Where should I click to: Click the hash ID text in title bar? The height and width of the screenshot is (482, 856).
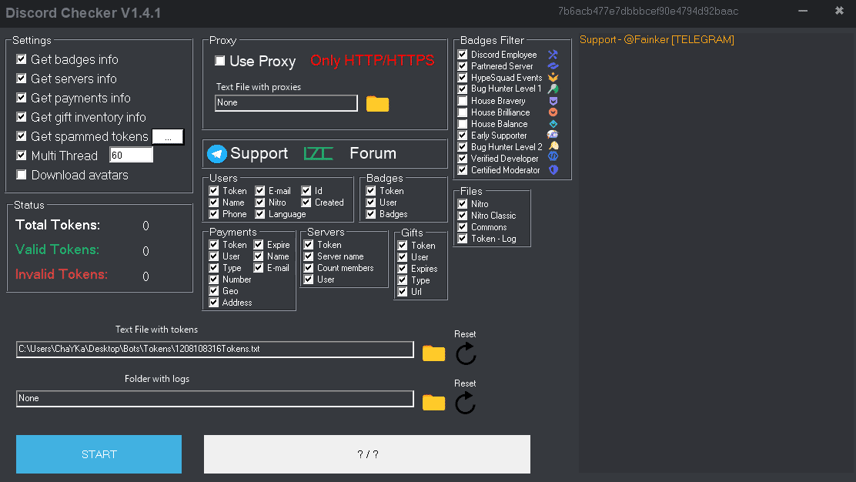point(648,12)
